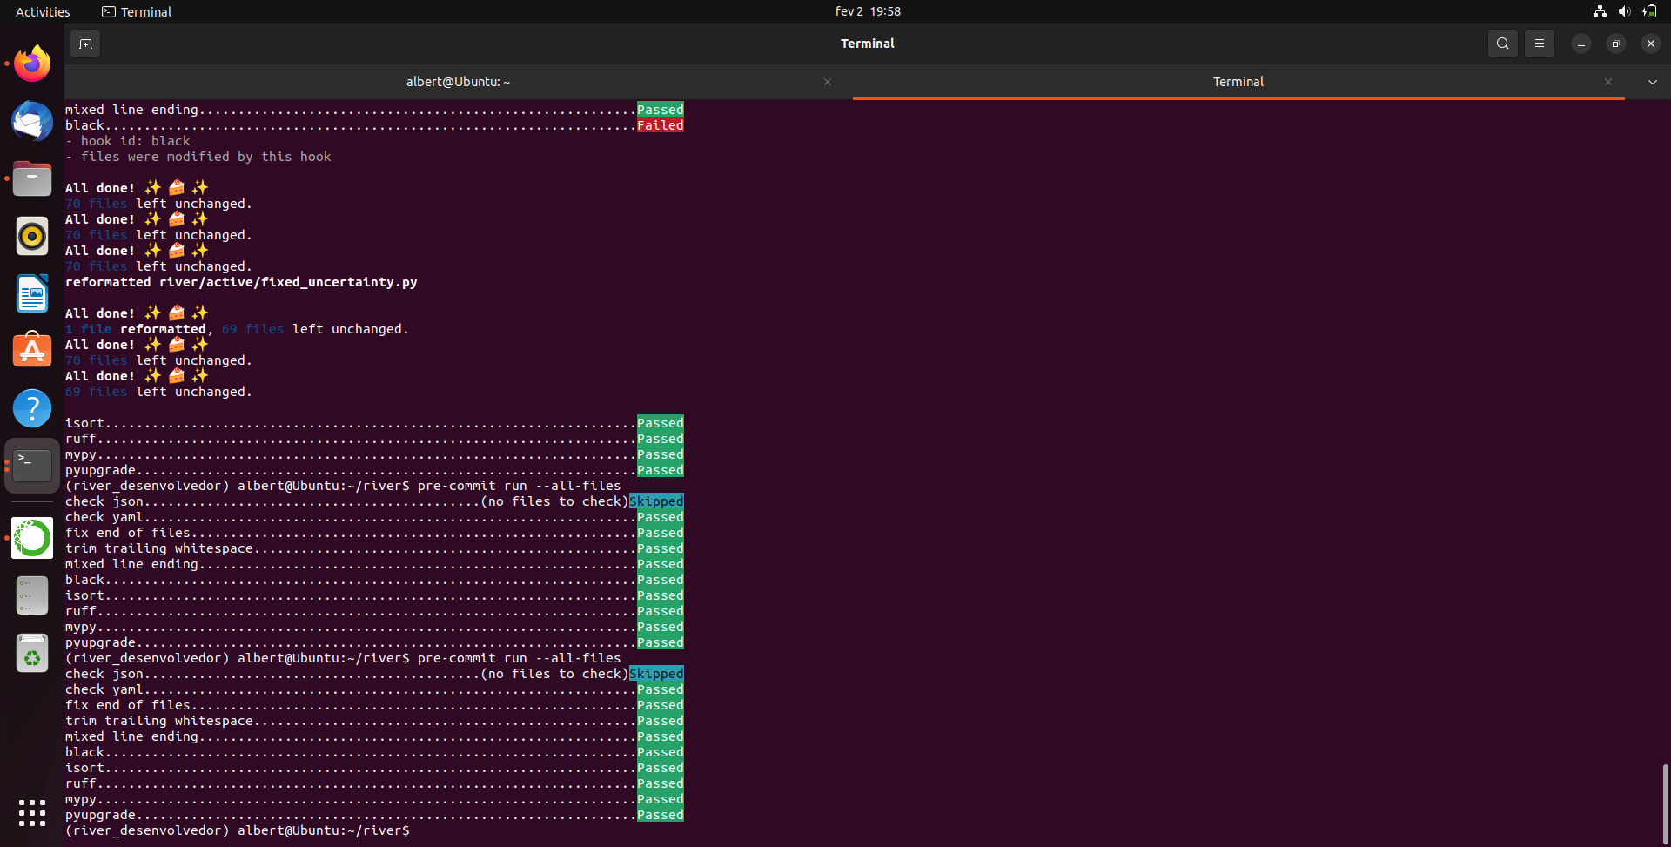Screen dimensions: 1671x847
Task: Show all applications via the grid icon
Action: tap(31, 813)
